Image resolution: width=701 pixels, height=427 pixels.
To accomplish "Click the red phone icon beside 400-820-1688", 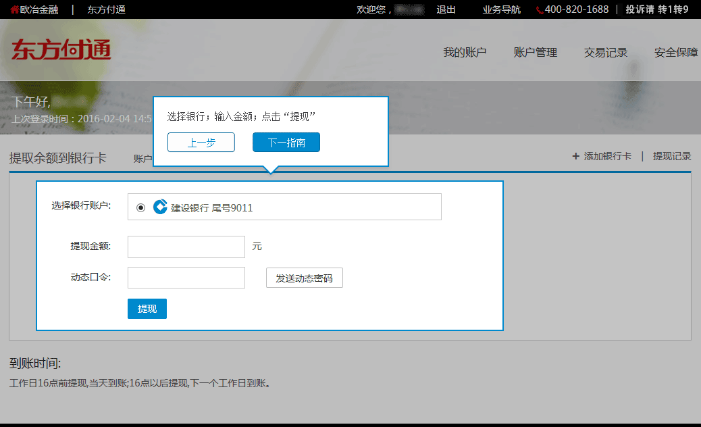I will click(x=540, y=10).
